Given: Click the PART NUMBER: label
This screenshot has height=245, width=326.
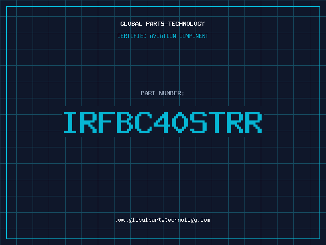Looking at the screenshot, I should point(163,93).
